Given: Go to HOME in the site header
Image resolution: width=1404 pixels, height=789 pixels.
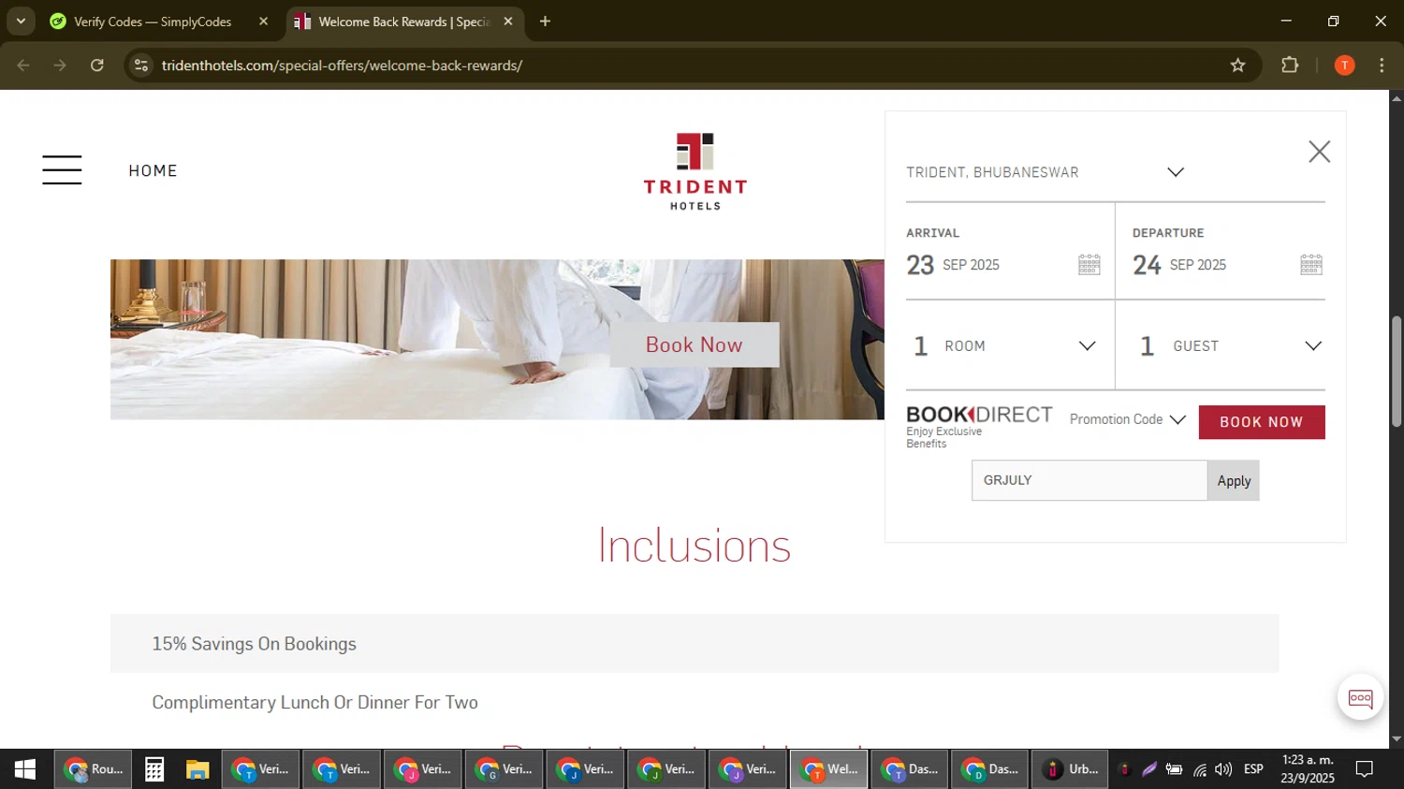Looking at the screenshot, I should 153,170.
